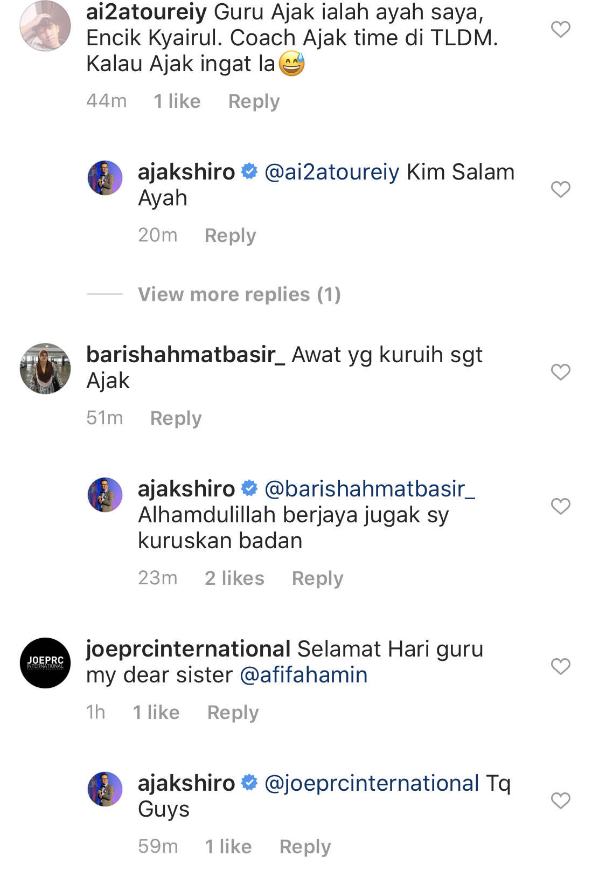Like barishahmatbasir_'s comment via heart icon
Screen dimensions: 606x870
click(560, 372)
